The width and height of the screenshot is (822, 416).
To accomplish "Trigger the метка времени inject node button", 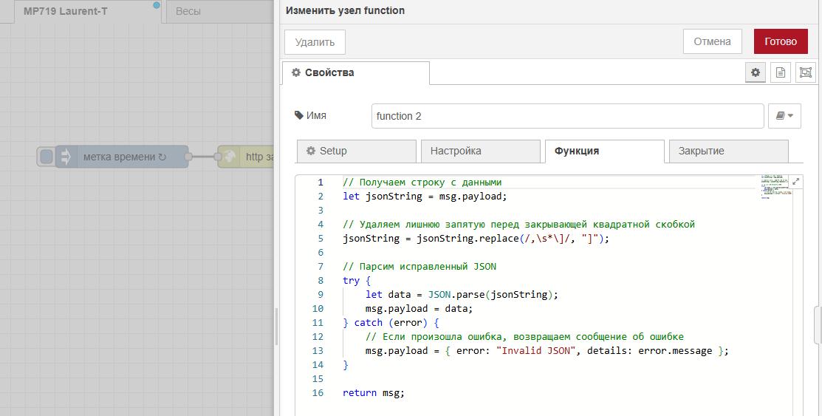I will pyautogui.click(x=47, y=157).
